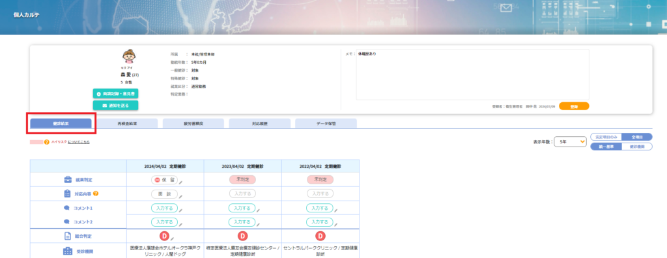667x258 pixels.
Task: Open the 表示年数 5年 dropdown
Action: pyautogui.click(x=570, y=142)
